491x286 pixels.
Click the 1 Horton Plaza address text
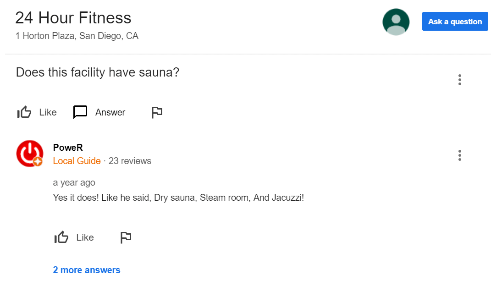(77, 36)
